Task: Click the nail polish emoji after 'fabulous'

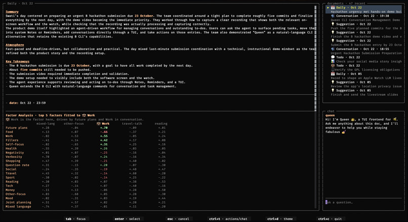Action: coord(344,132)
